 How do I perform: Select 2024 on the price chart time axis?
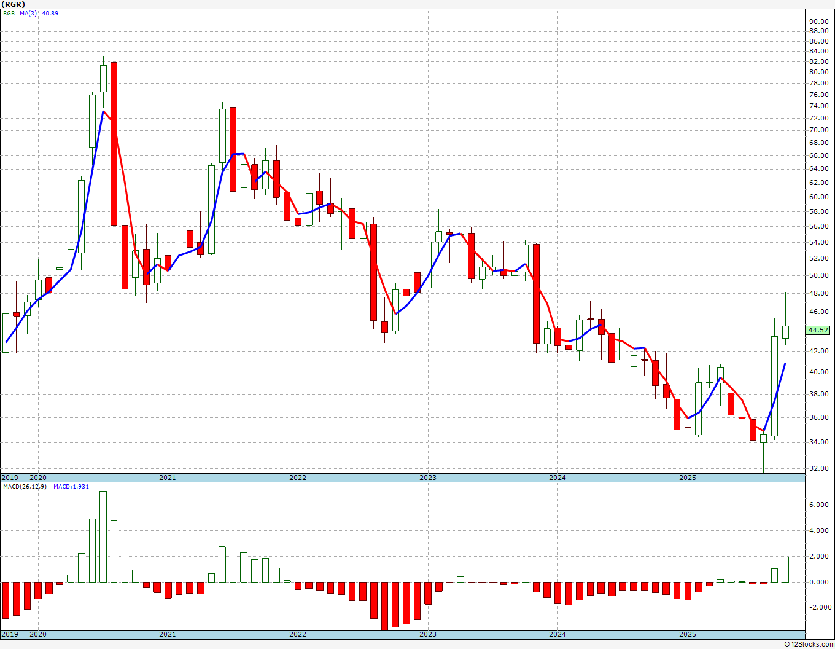[x=557, y=478]
